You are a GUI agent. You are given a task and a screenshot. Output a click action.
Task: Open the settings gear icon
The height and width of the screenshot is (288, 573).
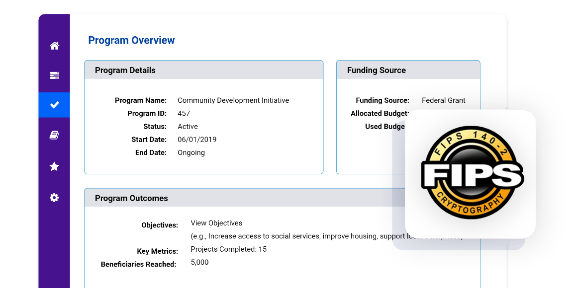coord(54,198)
